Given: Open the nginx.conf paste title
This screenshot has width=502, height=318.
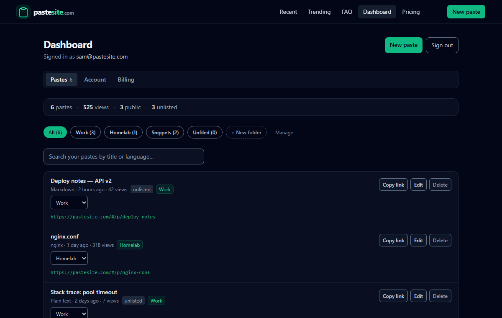Looking at the screenshot, I should pyautogui.click(x=64, y=236).
